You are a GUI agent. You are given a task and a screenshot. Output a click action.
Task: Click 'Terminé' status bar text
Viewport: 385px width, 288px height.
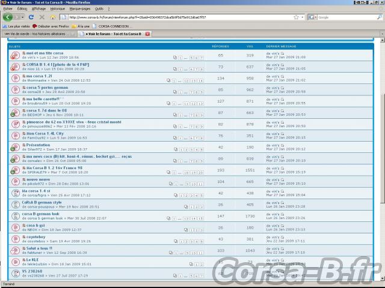click(9, 284)
